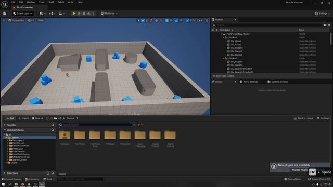Viewport: 333px width, 187px height.
Task: Select the StarterContent folder in tree
Action: pyautogui.click(x=20, y=159)
